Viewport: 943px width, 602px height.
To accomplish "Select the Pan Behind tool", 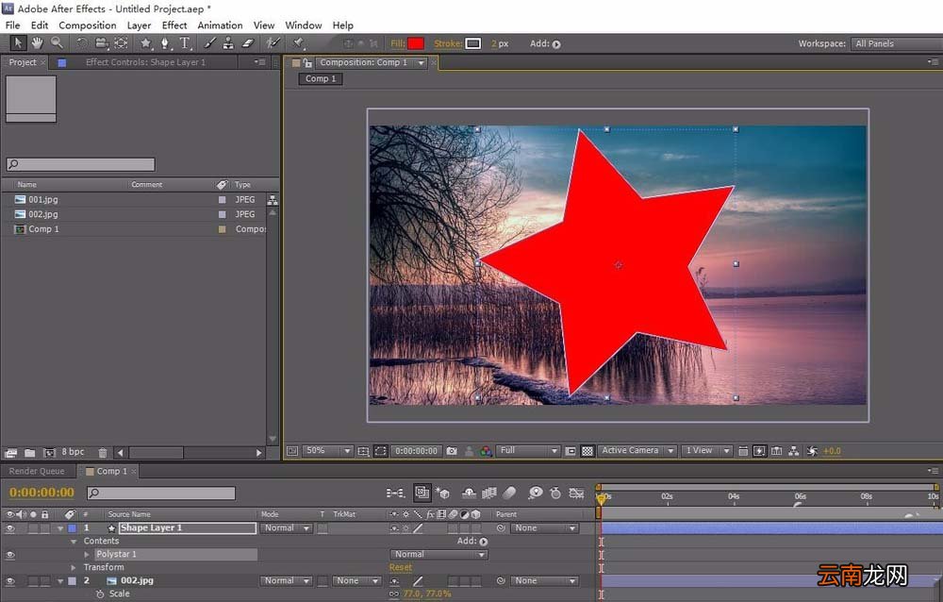I will click(x=121, y=43).
